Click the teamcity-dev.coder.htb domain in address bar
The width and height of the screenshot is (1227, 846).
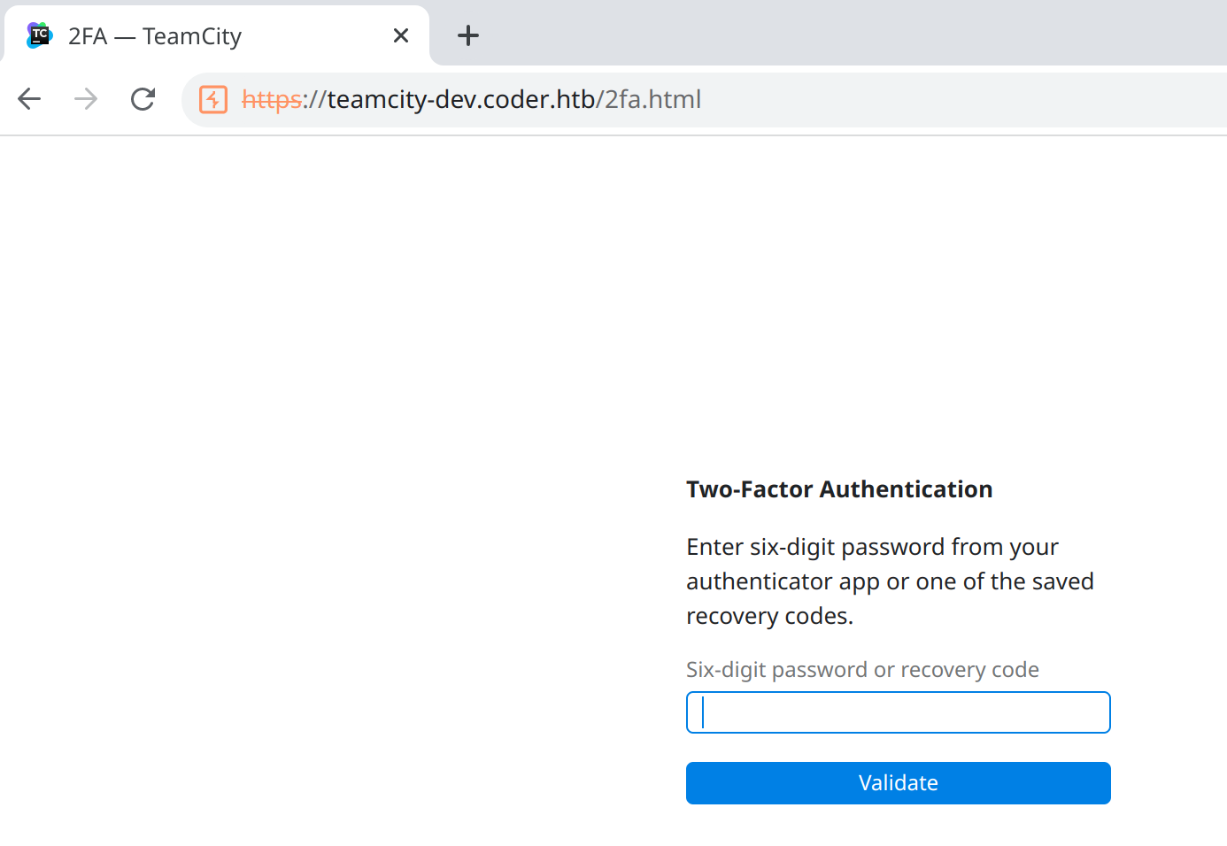tap(460, 99)
